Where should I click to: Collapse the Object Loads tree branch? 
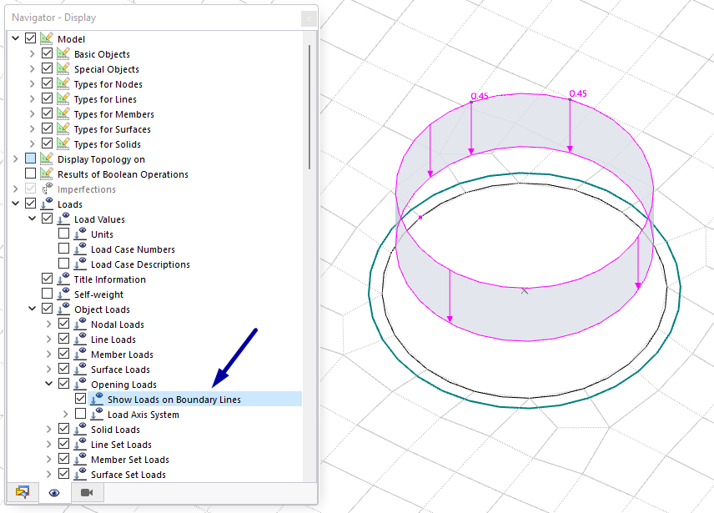(x=32, y=308)
